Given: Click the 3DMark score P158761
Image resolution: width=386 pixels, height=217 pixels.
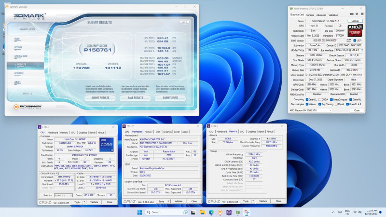Looking at the screenshot, I should coord(97,50).
